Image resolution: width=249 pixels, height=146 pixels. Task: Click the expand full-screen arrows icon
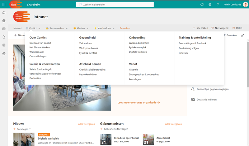(243, 35)
